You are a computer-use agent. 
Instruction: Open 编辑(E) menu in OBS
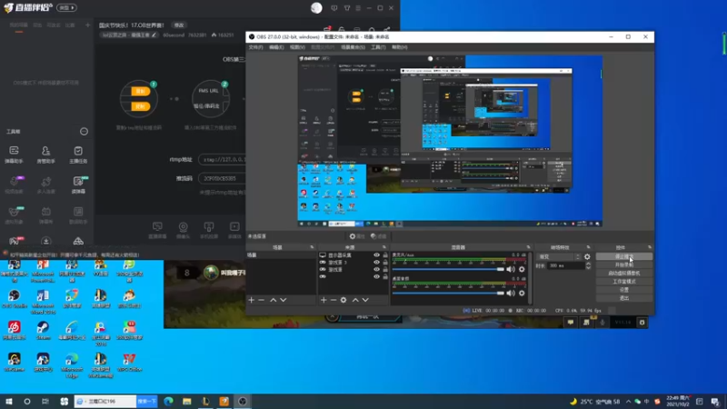click(x=276, y=47)
